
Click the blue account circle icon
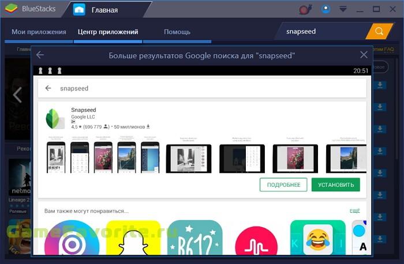pyautogui.click(x=326, y=9)
